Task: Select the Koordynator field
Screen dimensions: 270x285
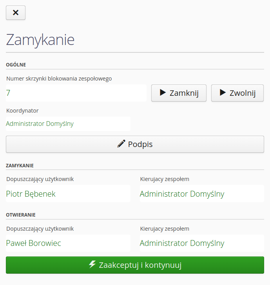Action: tap(68, 124)
